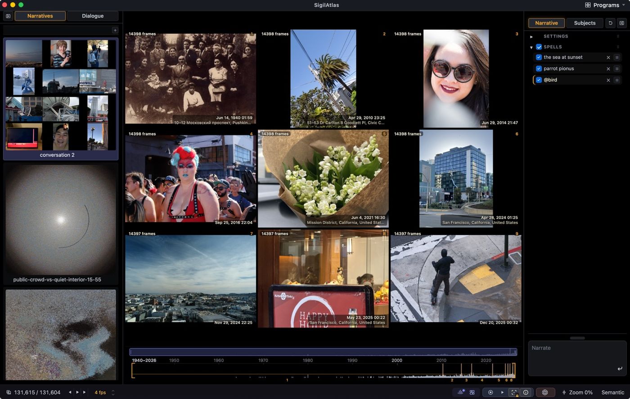Adjust the 4 fps stepper arrows
This screenshot has width=630, height=399.
[x=113, y=392]
